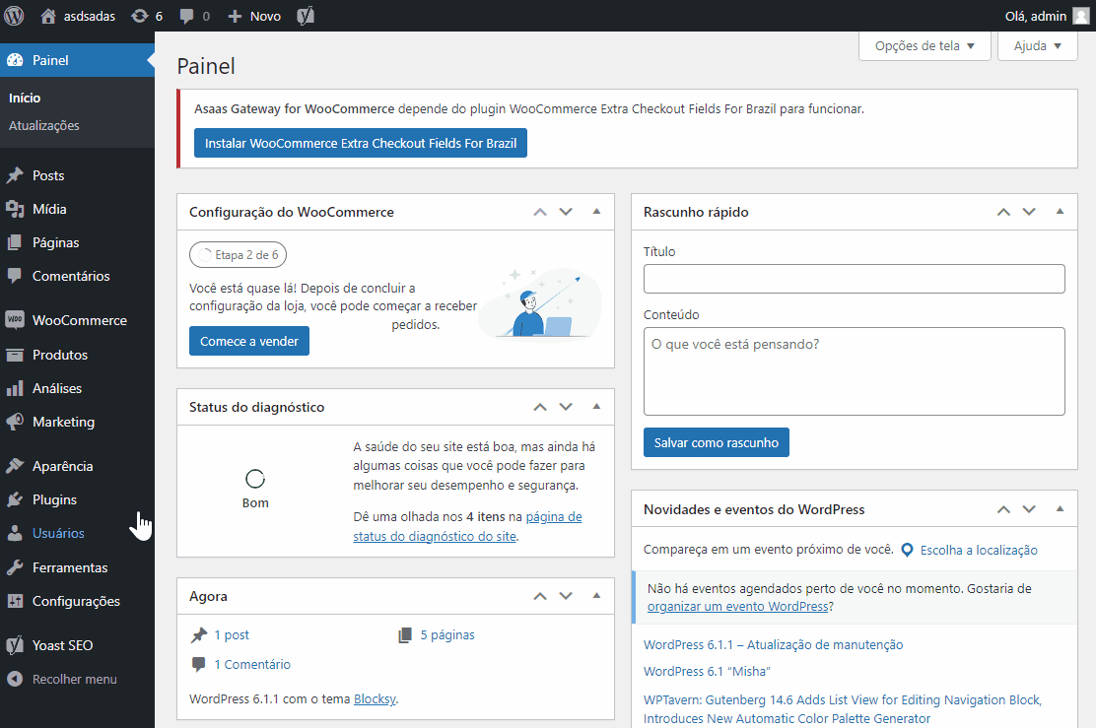Viewport: 1096px width, 728px height.
Task: Click the Ferramentas wrench icon
Action: (x=15, y=567)
